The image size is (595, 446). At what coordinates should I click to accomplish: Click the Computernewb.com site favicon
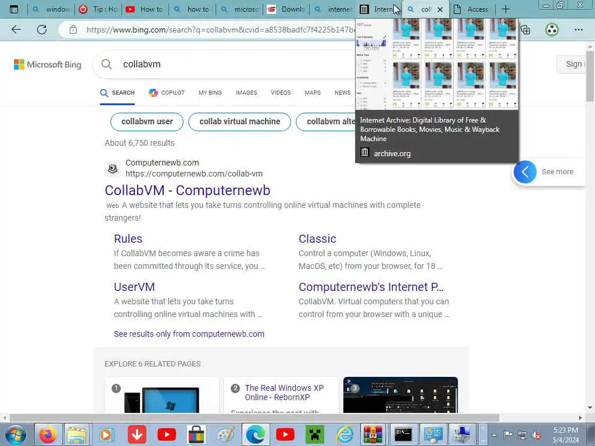[x=113, y=168]
